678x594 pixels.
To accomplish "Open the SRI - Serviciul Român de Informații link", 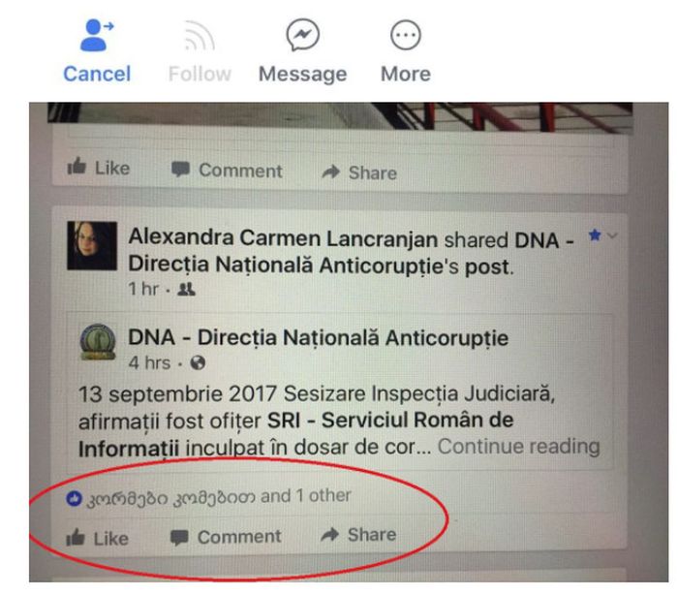I will click(x=295, y=433).
